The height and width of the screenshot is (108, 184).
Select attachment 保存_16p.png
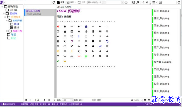tap(161, 11)
